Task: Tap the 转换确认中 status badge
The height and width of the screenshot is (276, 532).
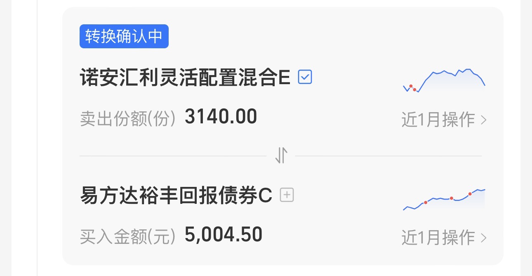Action: click(124, 36)
